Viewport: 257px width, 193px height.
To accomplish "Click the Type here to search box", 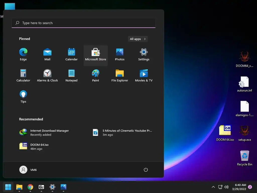I will tap(84, 23).
